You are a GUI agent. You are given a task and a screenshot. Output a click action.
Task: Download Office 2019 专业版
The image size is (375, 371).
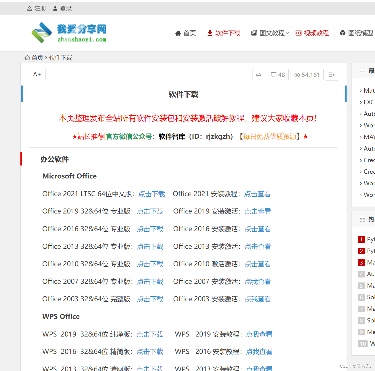click(x=150, y=211)
